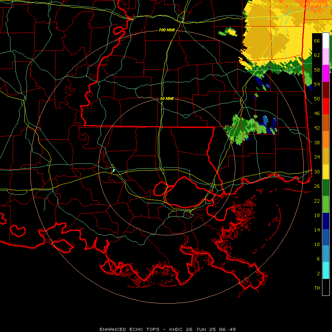
Task: Click the 50 NMI range ring label
Action: 167,98
